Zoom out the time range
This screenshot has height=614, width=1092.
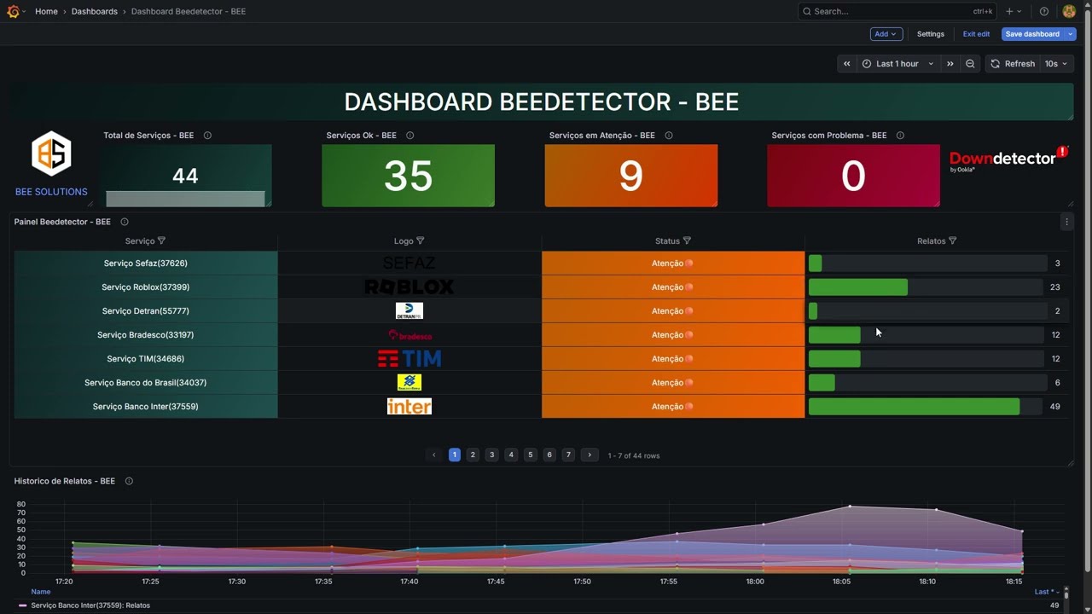click(970, 64)
